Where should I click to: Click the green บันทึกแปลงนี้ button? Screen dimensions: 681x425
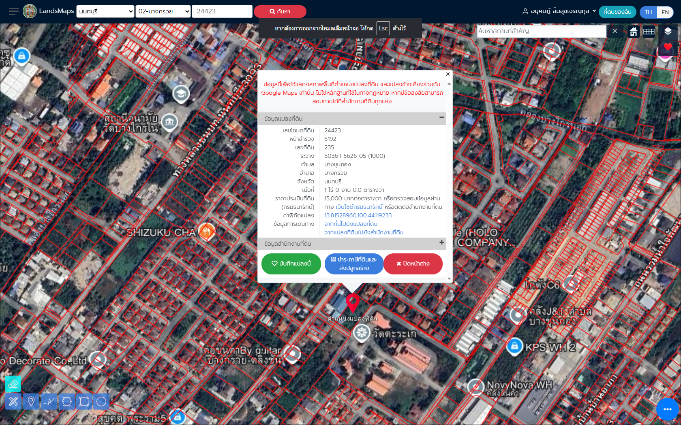pos(291,263)
